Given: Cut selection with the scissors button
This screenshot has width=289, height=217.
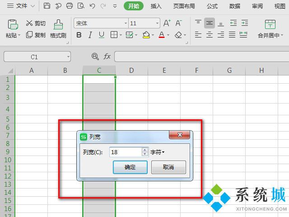Looking at the screenshot, I should (36, 23).
